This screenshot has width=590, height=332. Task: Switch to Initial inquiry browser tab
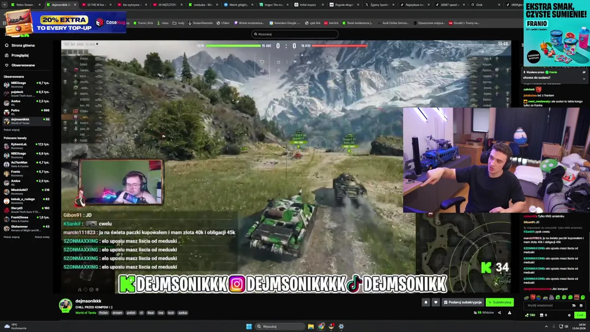tap(308, 5)
